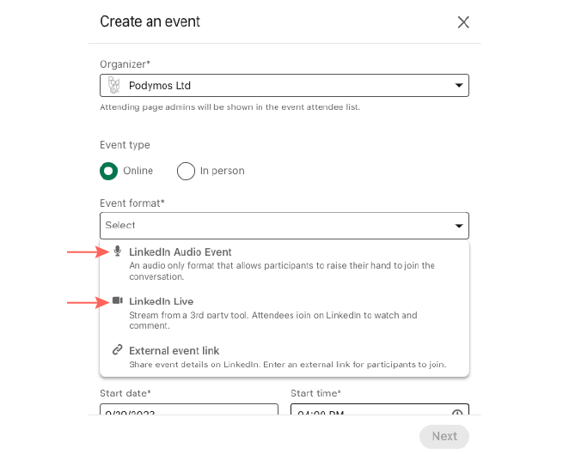Click the Event format Select box
Image resolution: width=569 pixels, height=454 pixels.
click(x=275, y=226)
